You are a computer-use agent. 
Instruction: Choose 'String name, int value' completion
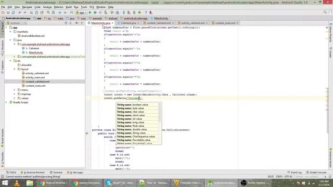point(137,119)
